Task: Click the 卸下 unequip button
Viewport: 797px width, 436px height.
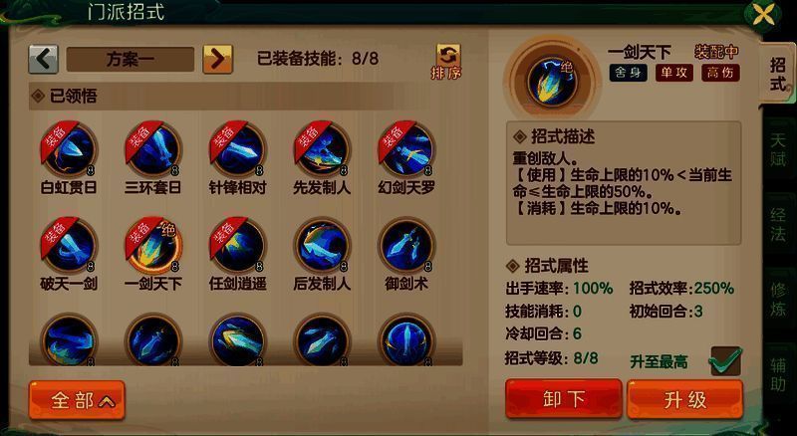Action: 564,399
